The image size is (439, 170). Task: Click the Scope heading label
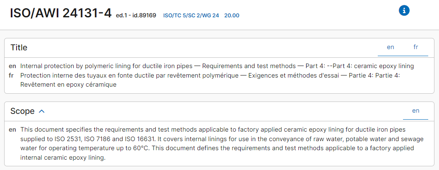point(22,111)
